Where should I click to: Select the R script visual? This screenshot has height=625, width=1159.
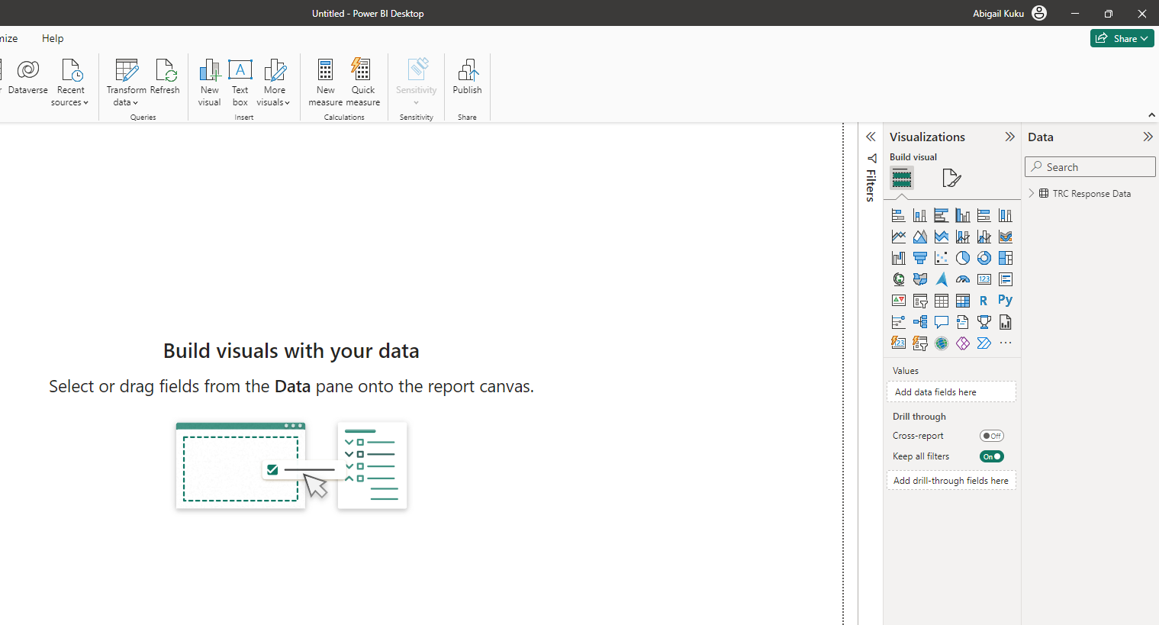pyautogui.click(x=984, y=301)
